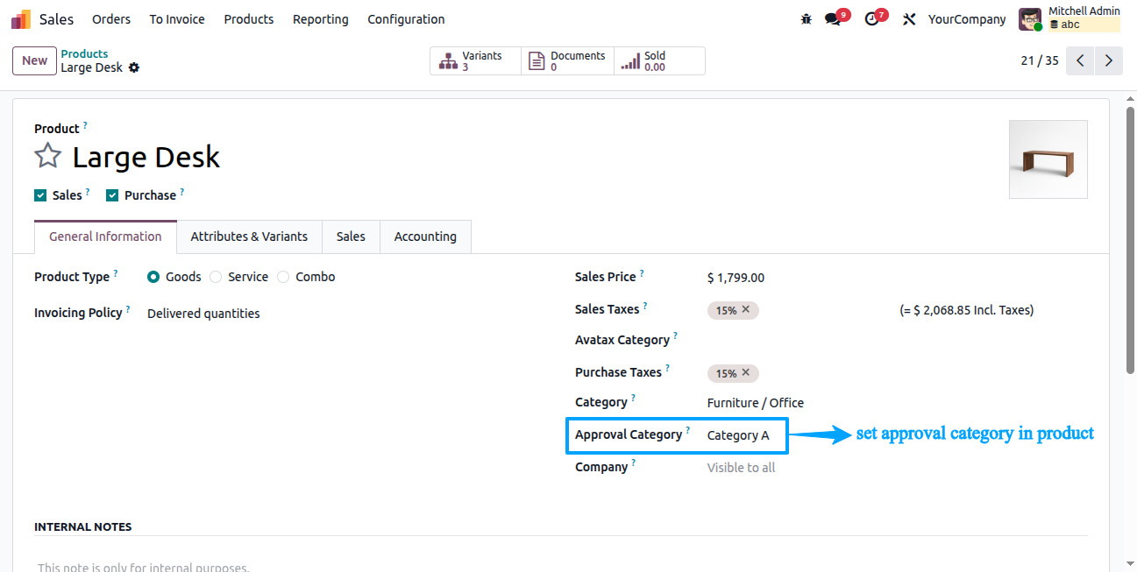Show help tooltip for Avatax Category

click(676, 336)
